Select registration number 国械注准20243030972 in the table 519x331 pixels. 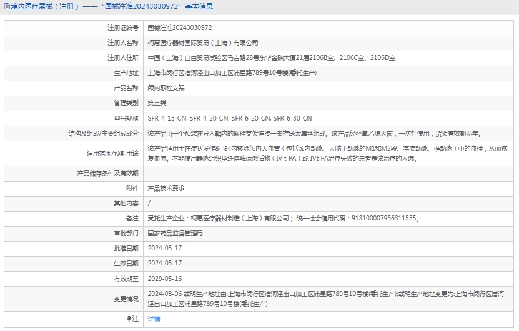[x=179, y=28]
